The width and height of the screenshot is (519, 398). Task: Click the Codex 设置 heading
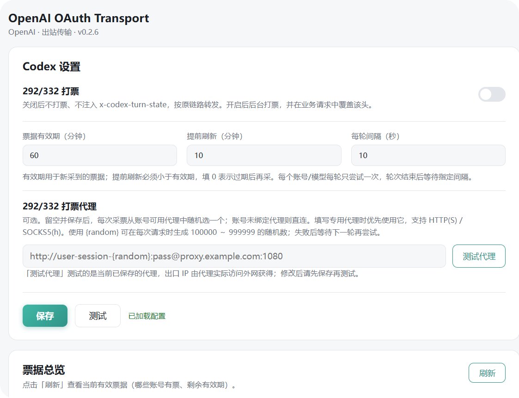coord(51,67)
